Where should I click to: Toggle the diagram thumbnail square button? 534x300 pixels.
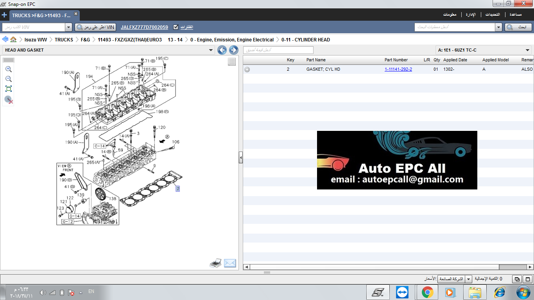point(232,62)
